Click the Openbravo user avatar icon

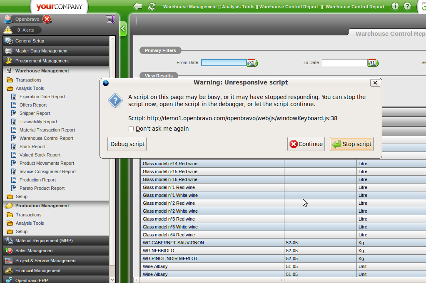tap(8, 19)
